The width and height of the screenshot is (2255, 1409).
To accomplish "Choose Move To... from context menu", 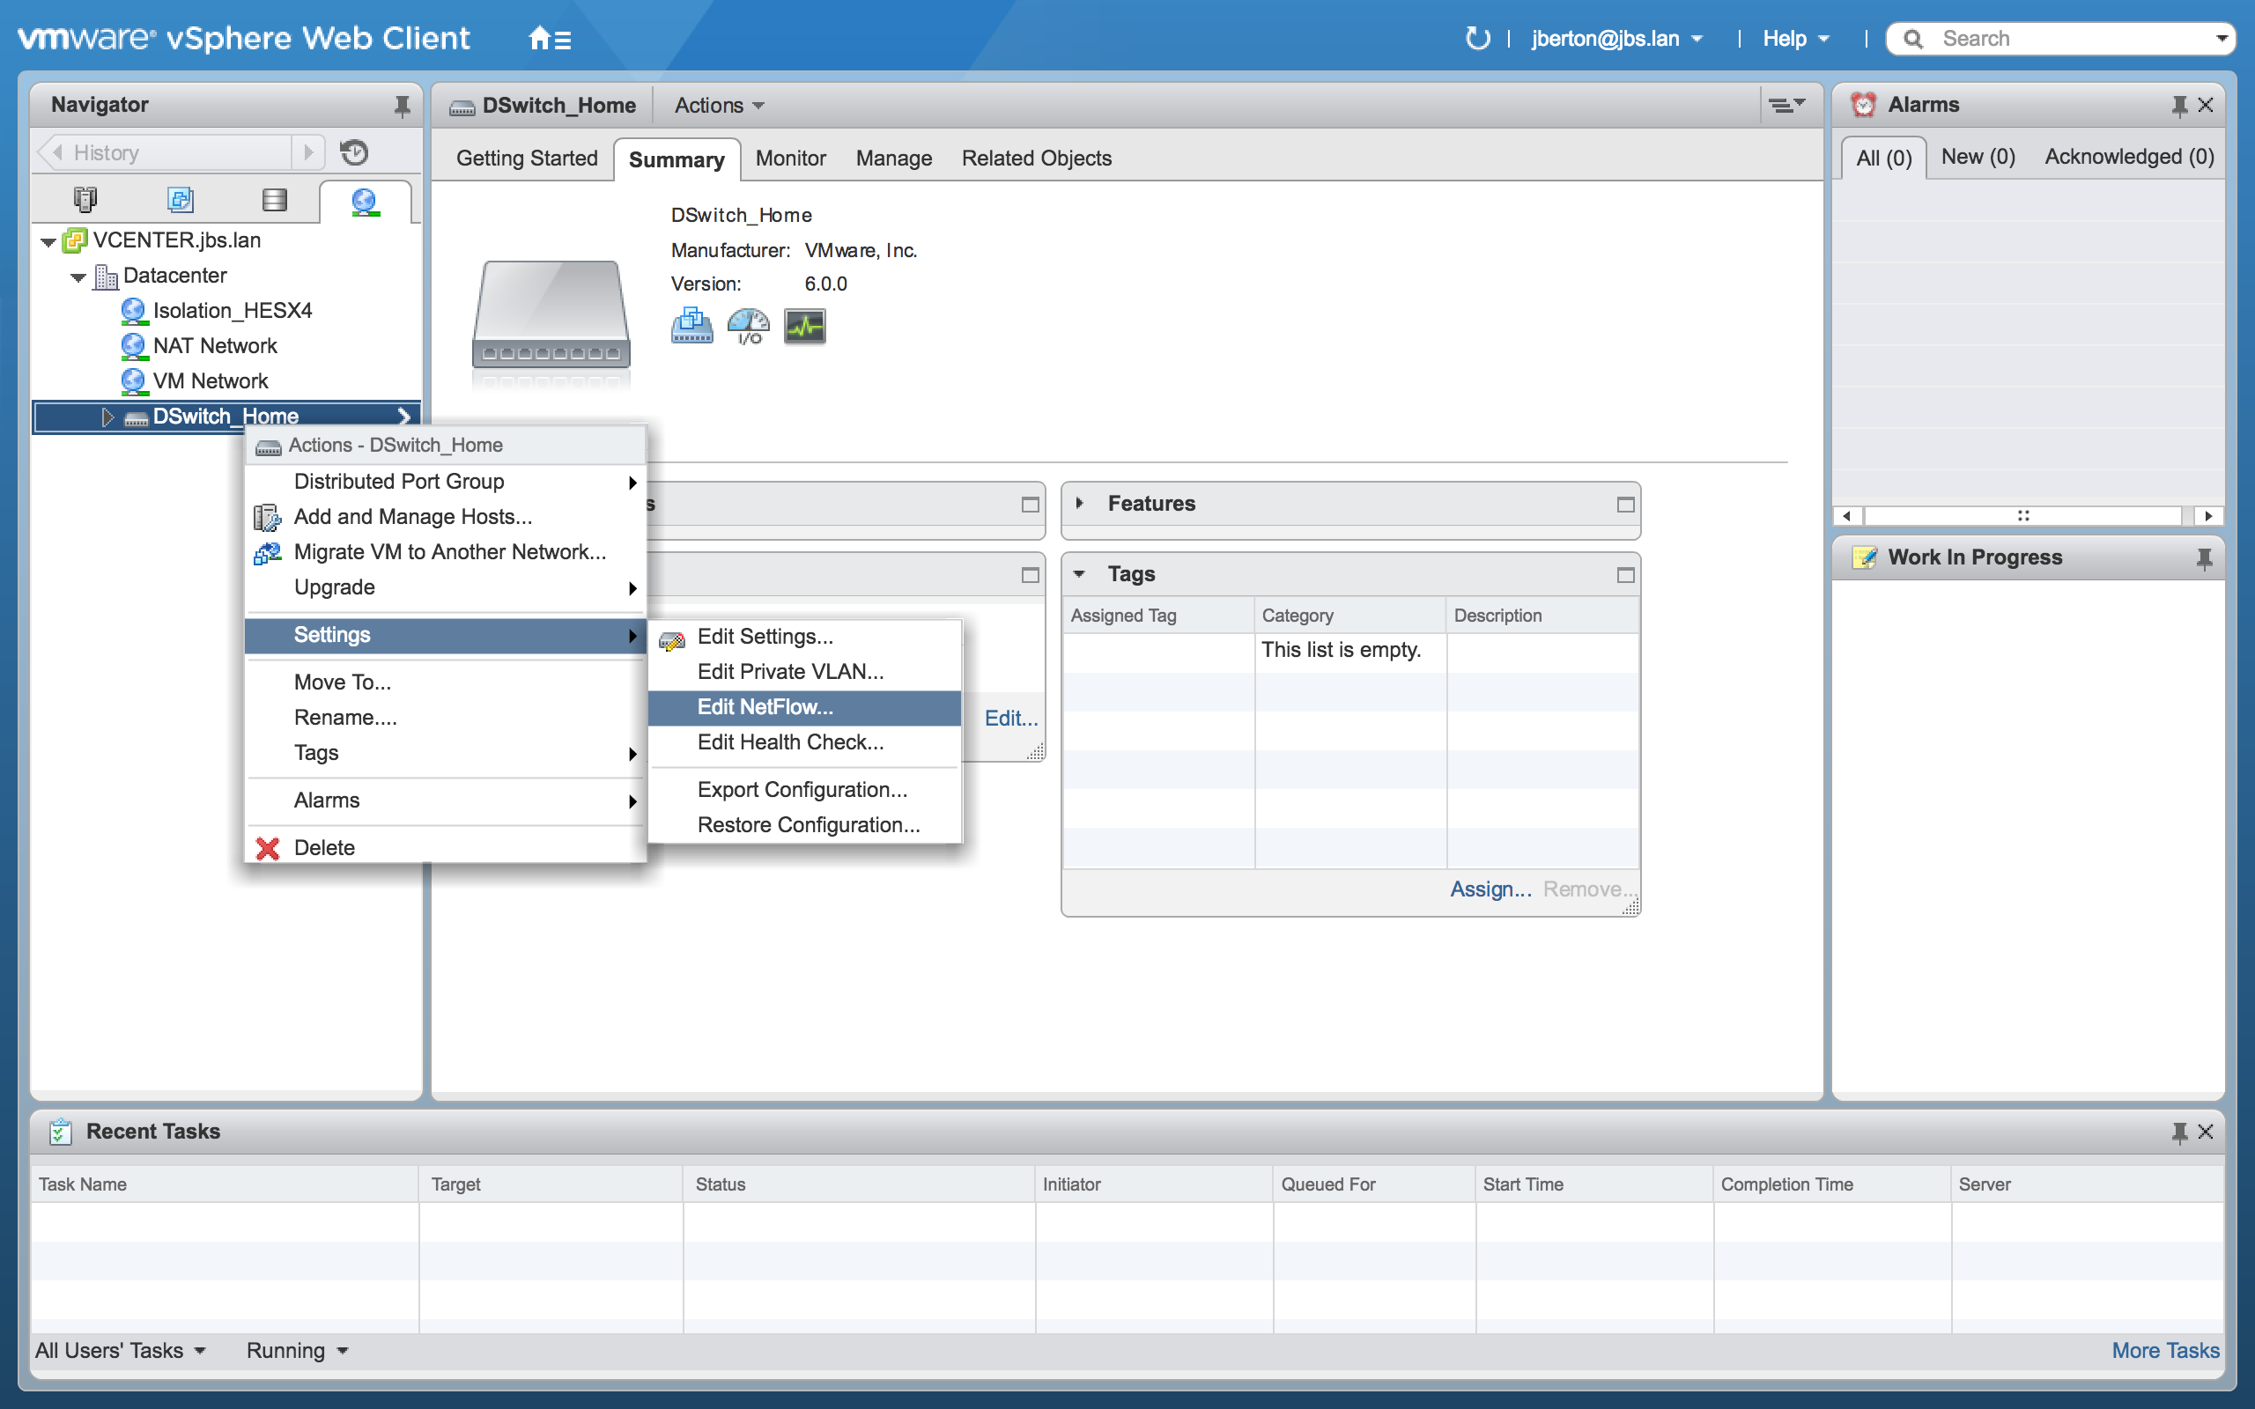I will (446, 682).
